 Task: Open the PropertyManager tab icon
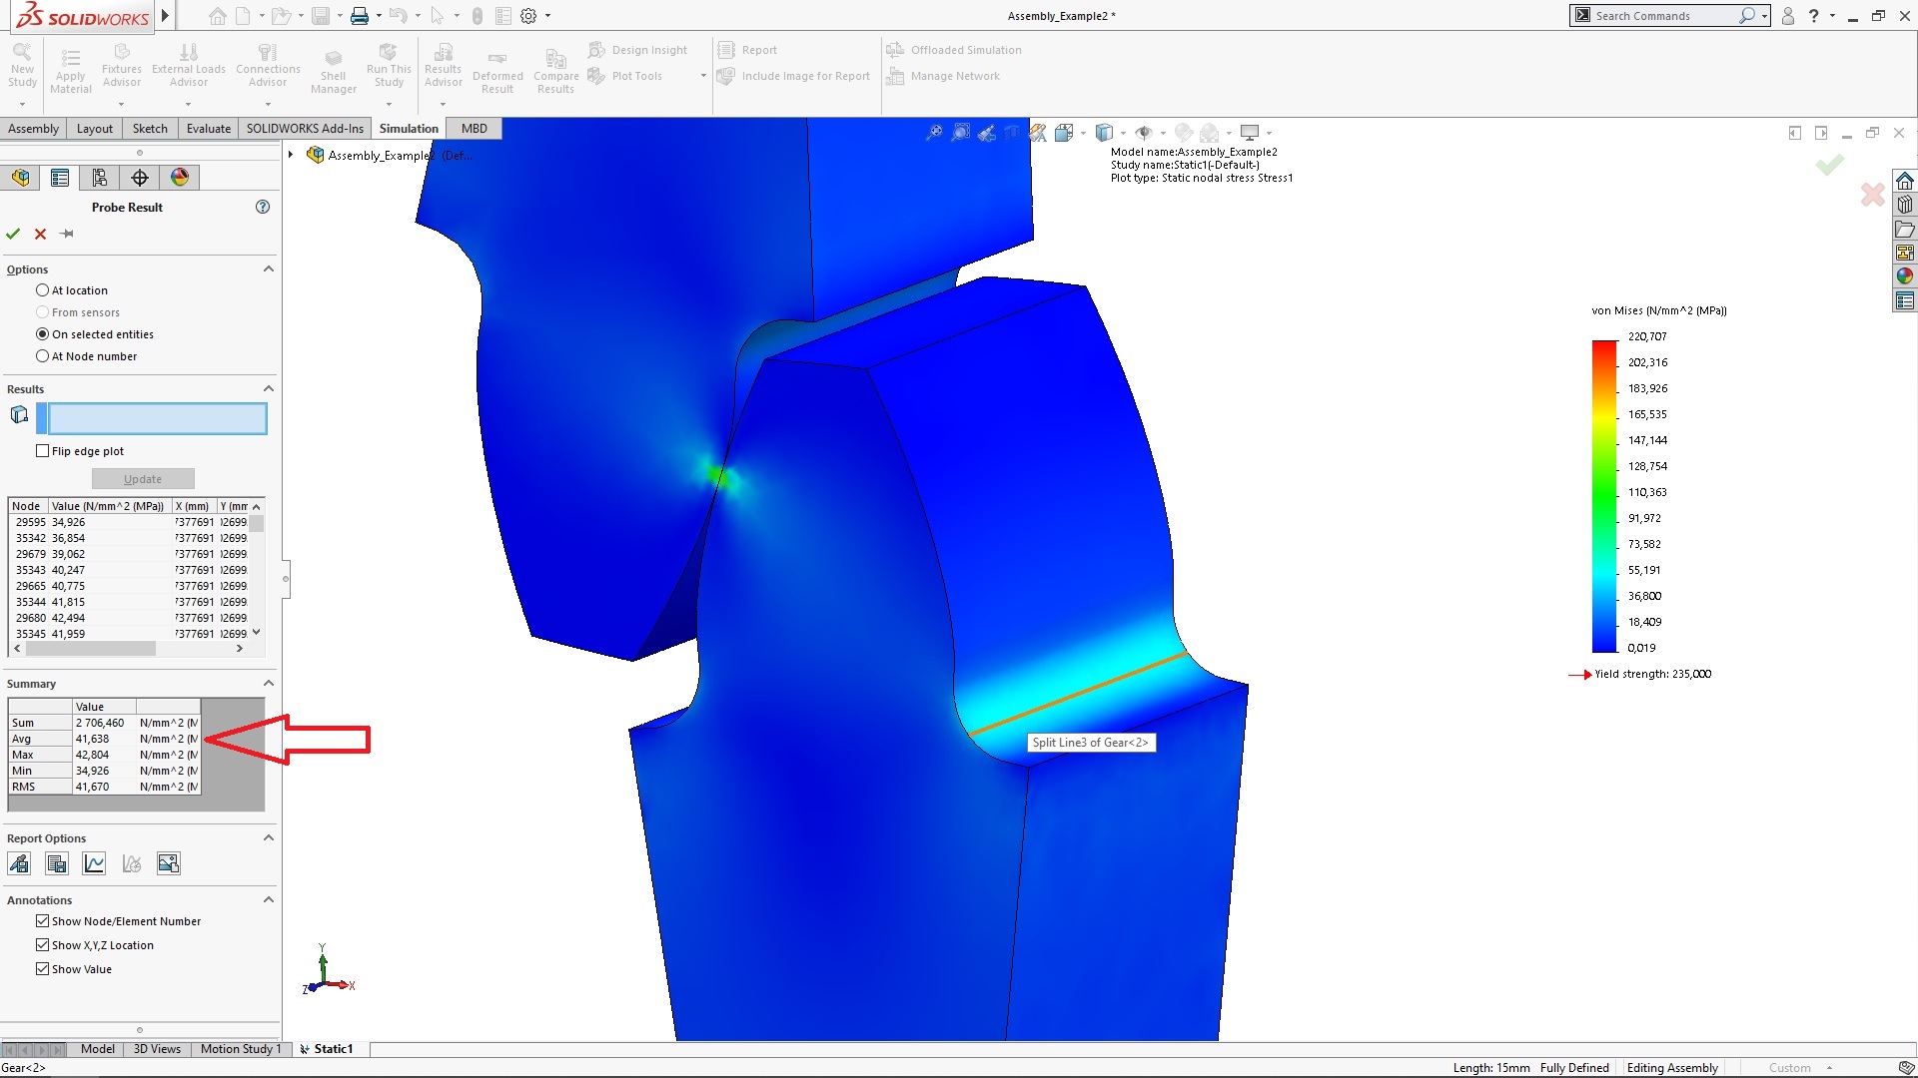pyautogui.click(x=60, y=178)
